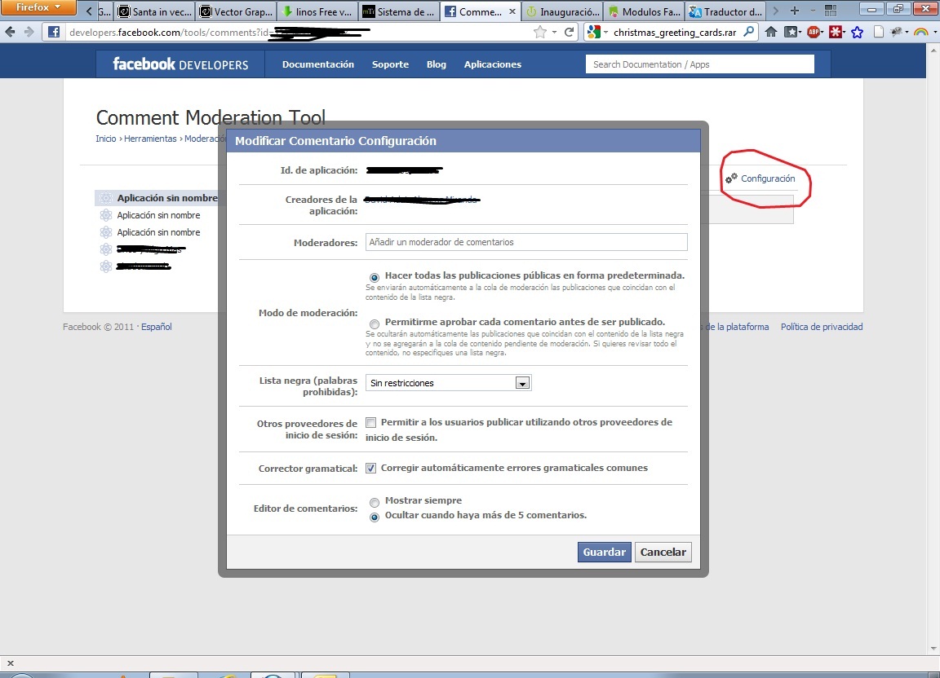Image resolution: width=940 pixels, height=678 pixels.
Task: Click the Facebook site icon in the address bar
Action: pyautogui.click(x=54, y=33)
